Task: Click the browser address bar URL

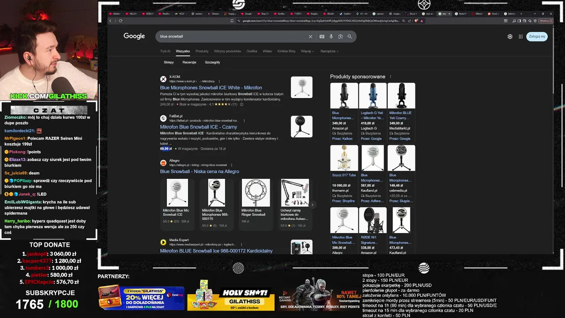Action: pyautogui.click(x=320, y=21)
